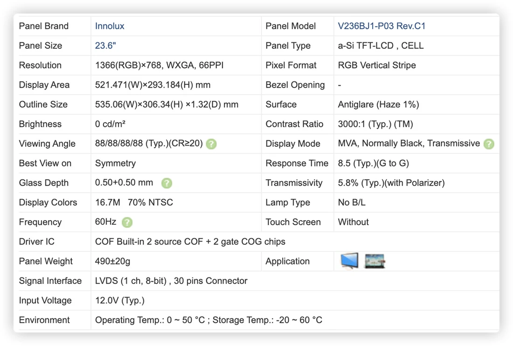Viewport: 513px width, 346px height.
Task: Click the help icon beside 60Hz Frequency
Action: (127, 222)
